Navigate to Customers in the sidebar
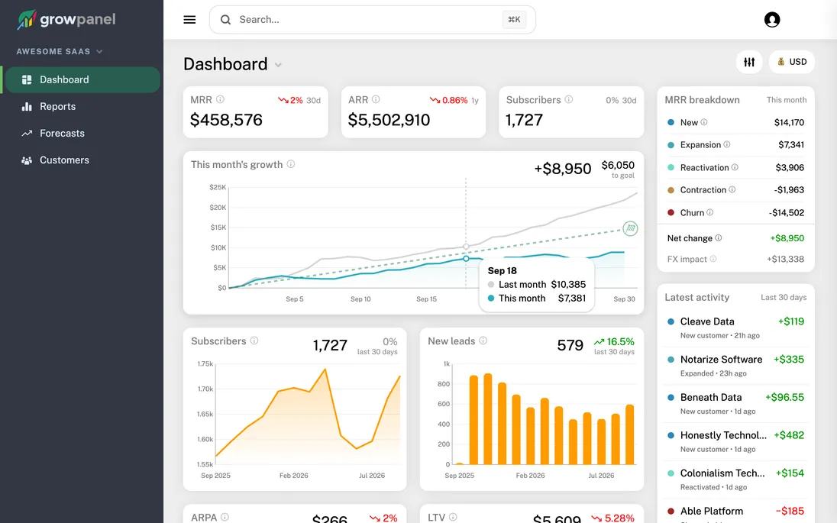The height and width of the screenshot is (523, 837). [82, 160]
